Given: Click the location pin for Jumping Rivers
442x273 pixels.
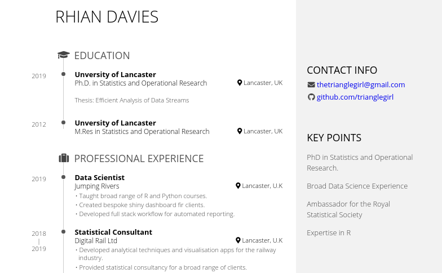Looking at the screenshot, I should (x=238, y=186).
